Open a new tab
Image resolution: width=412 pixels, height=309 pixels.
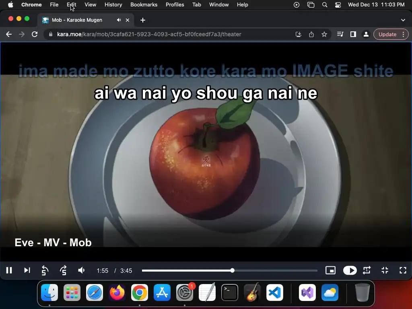click(x=143, y=20)
